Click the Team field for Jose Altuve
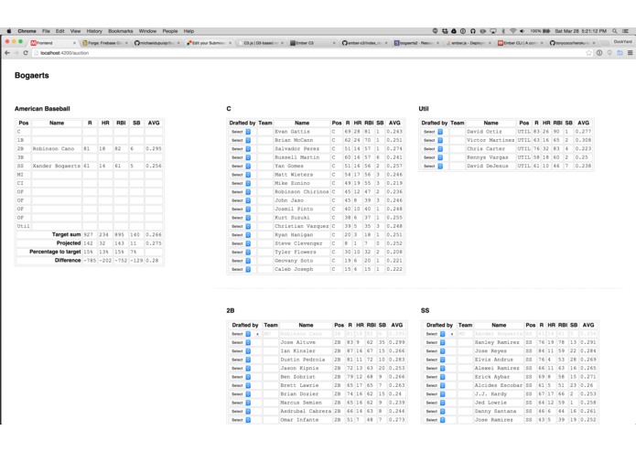 tap(271, 342)
